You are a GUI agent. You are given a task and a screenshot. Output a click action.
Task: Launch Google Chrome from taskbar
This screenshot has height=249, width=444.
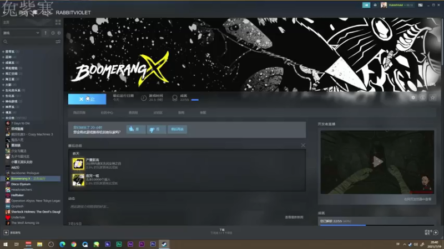(74, 244)
